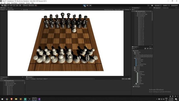This screenshot has width=179, height=101.
Task: Open the Account dropdown
Action: point(158,6)
